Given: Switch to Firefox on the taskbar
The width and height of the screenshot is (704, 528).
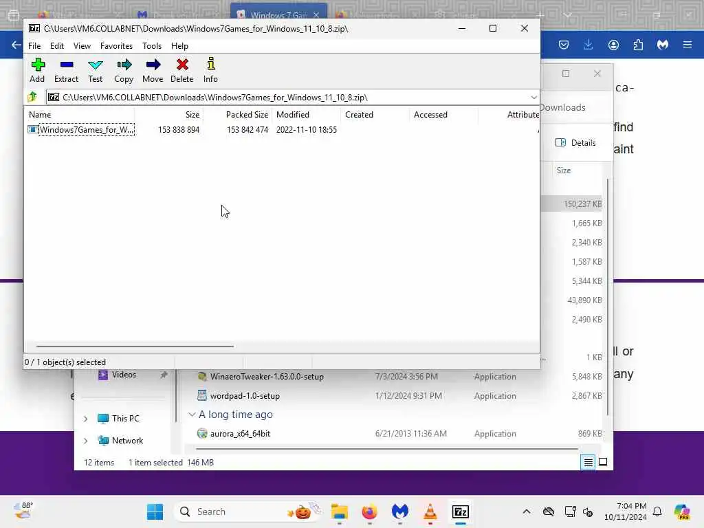Looking at the screenshot, I should 369,511.
